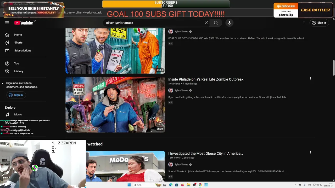The image size is (335, 188).
Task: Open the Settings three-dot menu in header
Action: (x=304, y=23)
